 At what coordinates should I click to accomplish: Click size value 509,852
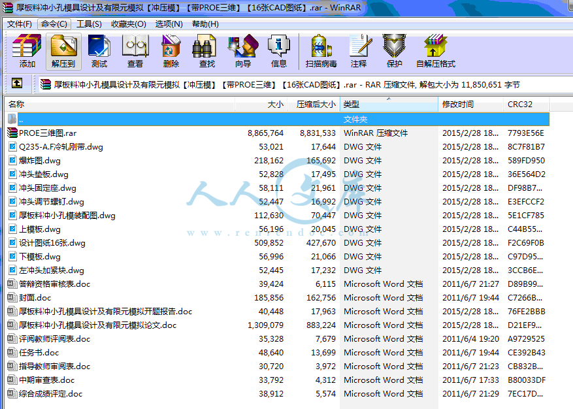point(269,242)
